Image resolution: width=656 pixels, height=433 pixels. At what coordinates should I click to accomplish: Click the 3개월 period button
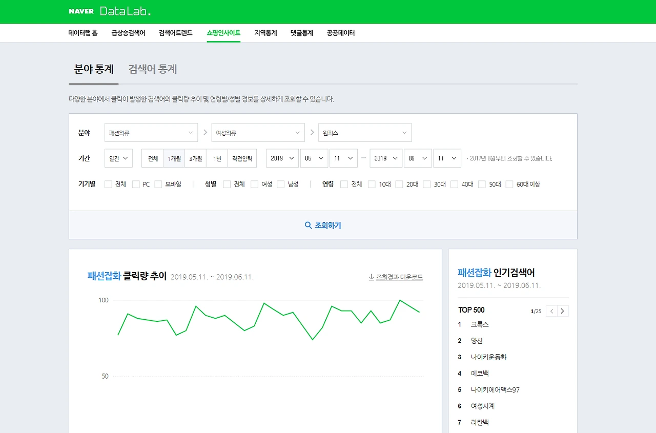pyautogui.click(x=195, y=158)
